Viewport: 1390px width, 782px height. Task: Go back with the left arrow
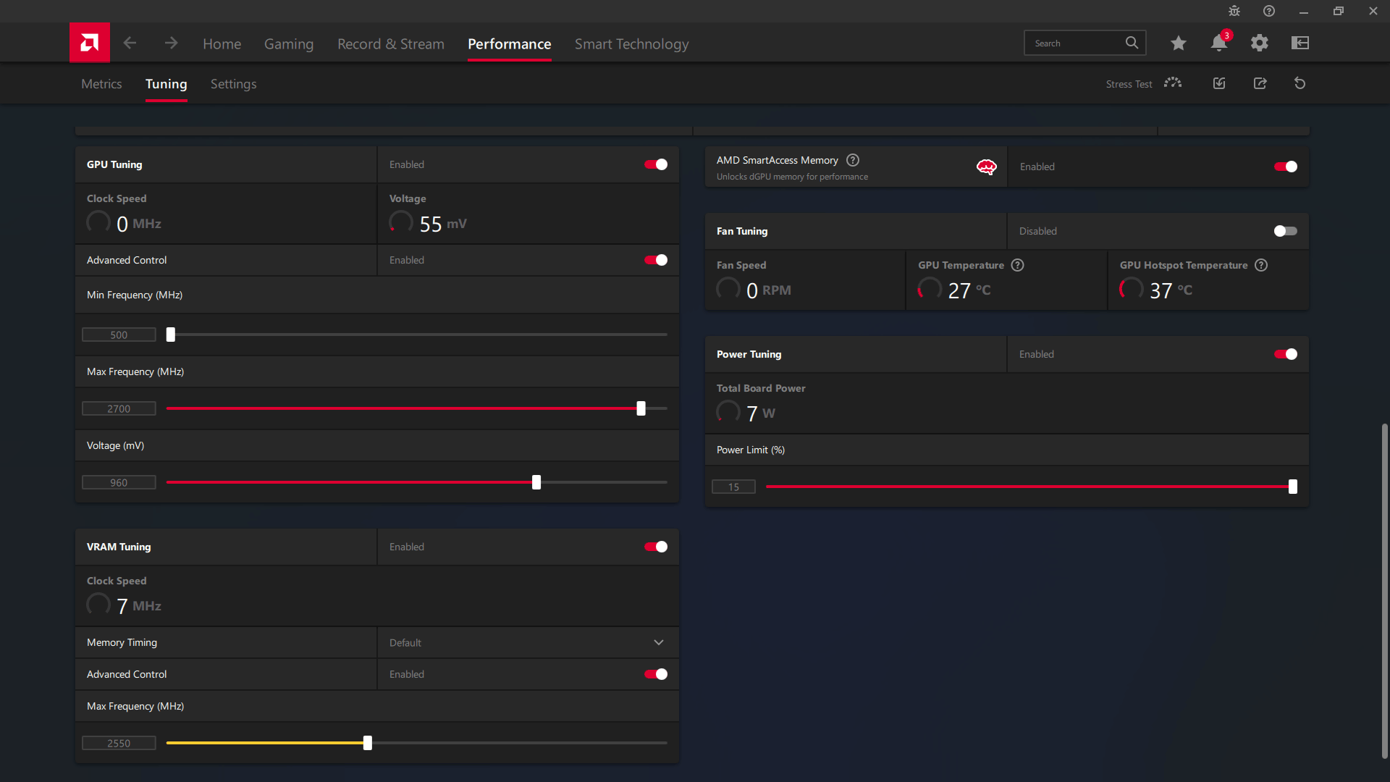point(130,43)
